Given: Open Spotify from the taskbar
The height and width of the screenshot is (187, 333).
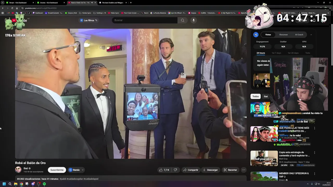Looking at the screenshot, I should coord(44,184).
